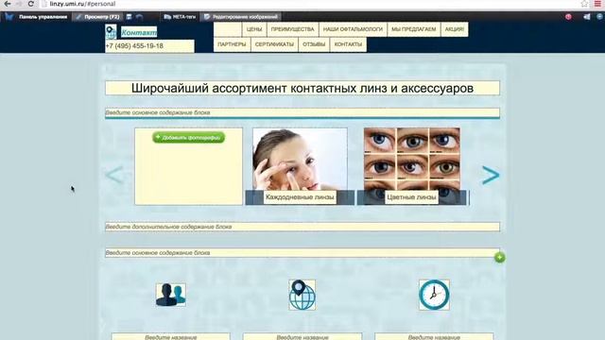The height and width of the screenshot is (340, 605).
Task: Open Панель управления in the admin toolbar
Action: point(43,17)
